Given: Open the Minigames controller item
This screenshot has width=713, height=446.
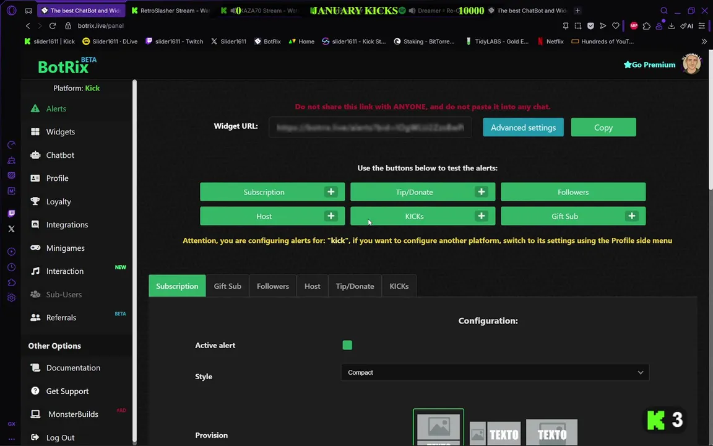Looking at the screenshot, I should (x=65, y=248).
